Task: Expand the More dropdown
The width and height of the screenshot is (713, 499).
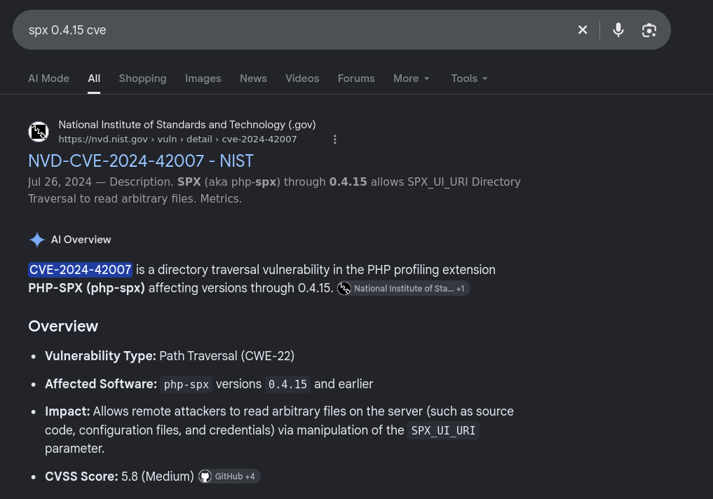Action: click(x=412, y=78)
